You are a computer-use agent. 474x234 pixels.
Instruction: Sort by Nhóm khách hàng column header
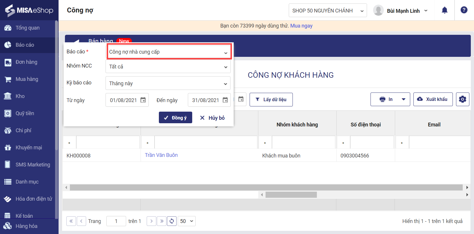pos(297,125)
